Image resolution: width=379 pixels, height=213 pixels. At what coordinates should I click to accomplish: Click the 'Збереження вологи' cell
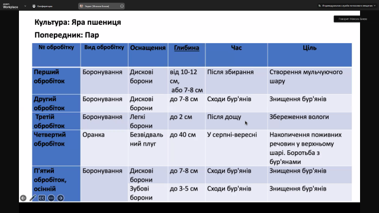pos(310,121)
